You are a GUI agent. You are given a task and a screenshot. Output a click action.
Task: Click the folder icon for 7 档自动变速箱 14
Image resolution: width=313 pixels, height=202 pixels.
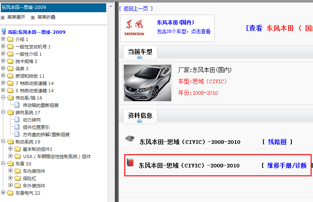[x=10, y=83]
